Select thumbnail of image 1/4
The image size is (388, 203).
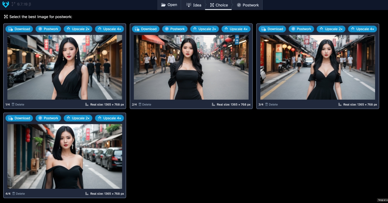pos(65,67)
